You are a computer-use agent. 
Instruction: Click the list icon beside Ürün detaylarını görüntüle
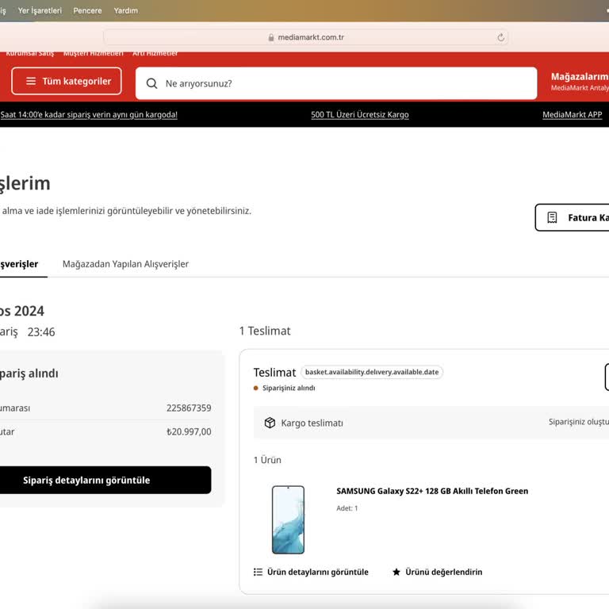[258, 572]
